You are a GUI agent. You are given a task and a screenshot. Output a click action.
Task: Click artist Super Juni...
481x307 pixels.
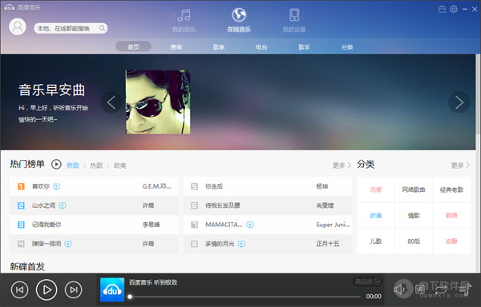click(x=333, y=225)
